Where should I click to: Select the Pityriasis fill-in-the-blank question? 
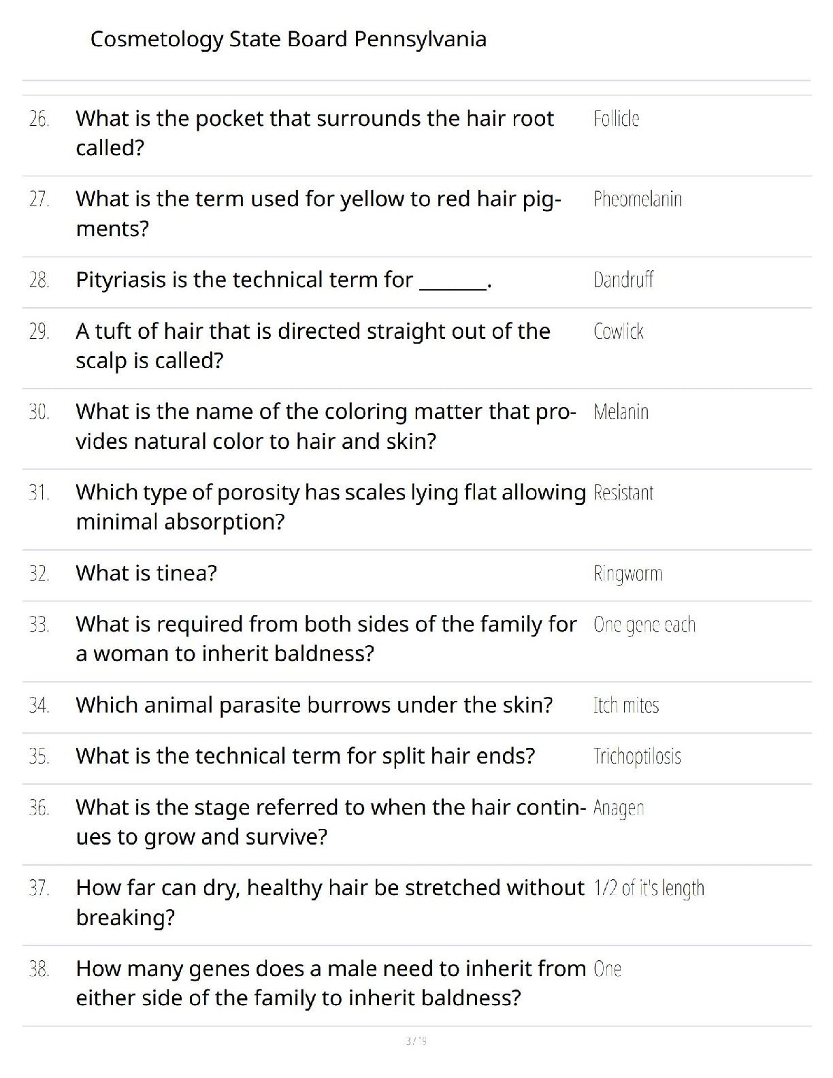click(284, 280)
